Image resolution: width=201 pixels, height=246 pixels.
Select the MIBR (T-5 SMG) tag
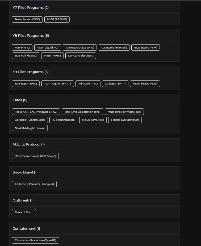coord(57,19)
